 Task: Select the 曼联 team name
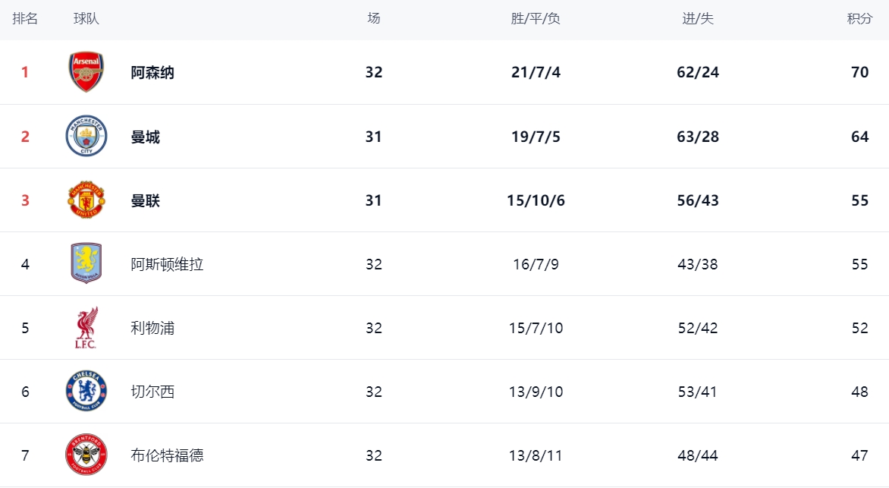click(x=145, y=201)
